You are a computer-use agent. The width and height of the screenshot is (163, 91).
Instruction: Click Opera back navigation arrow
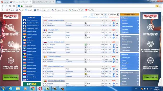click(3, 6)
